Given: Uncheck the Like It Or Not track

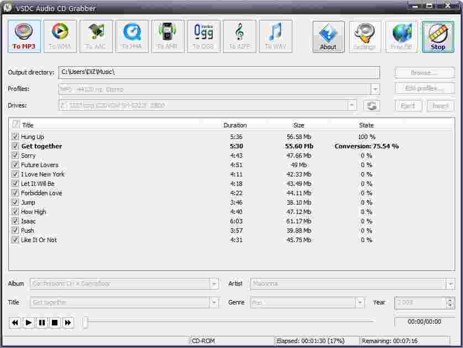Looking at the screenshot, I should pos(15,240).
